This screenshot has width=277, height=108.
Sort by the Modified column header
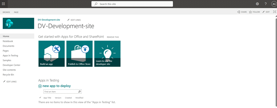[79, 98]
